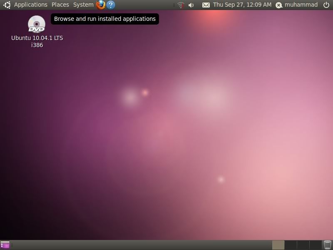Open the System menu
333x250 pixels.
[x=83, y=5]
